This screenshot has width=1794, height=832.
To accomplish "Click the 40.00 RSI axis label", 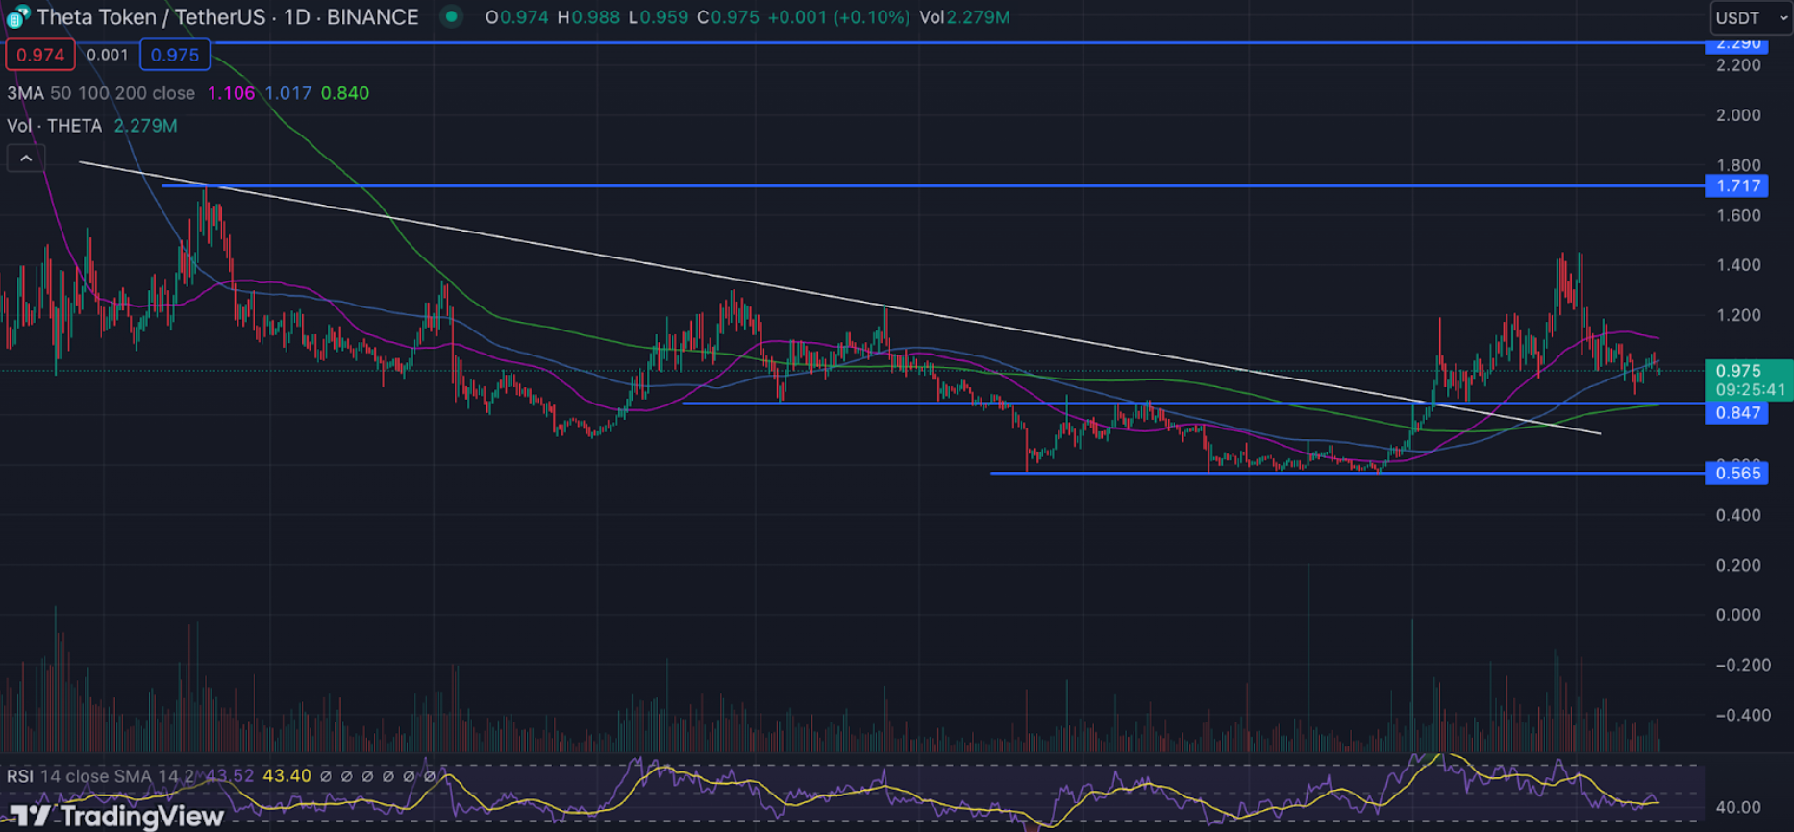I will pos(1738,808).
